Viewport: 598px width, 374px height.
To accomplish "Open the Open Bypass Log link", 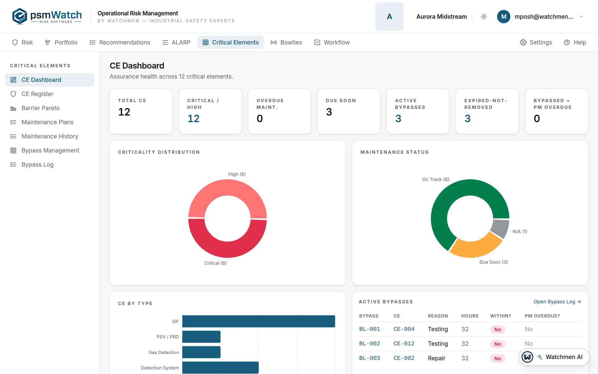I will pos(557,302).
